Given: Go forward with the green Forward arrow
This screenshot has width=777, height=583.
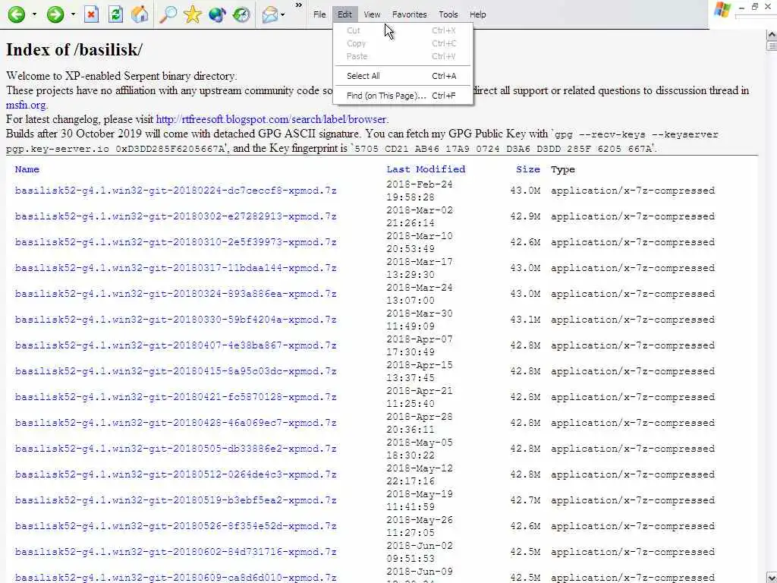Looking at the screenshot, I should tap(55, 14).
